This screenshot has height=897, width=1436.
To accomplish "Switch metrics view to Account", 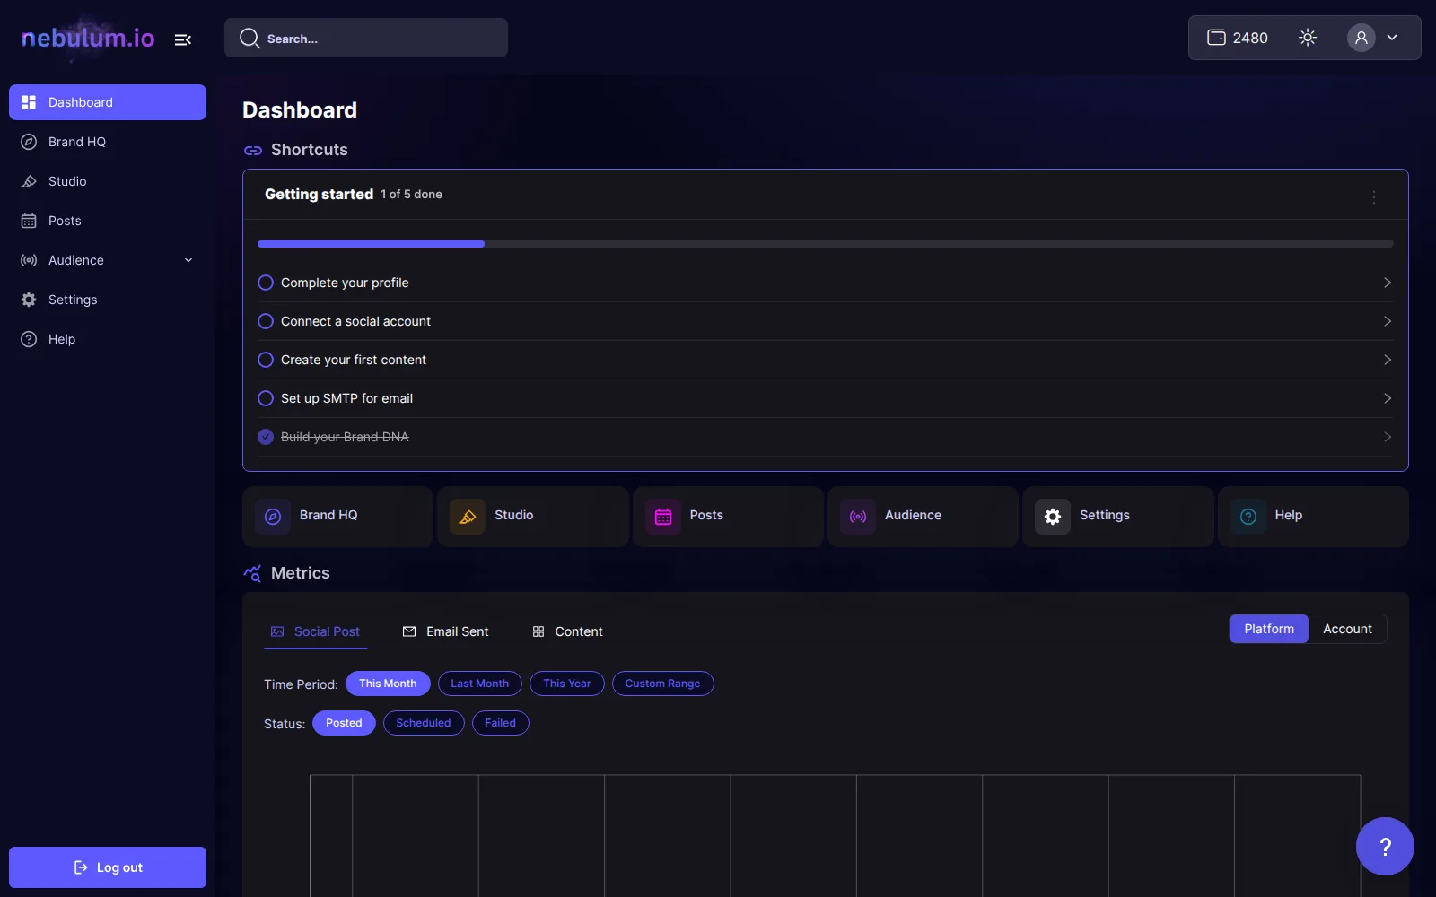I will click(1347, 629).
